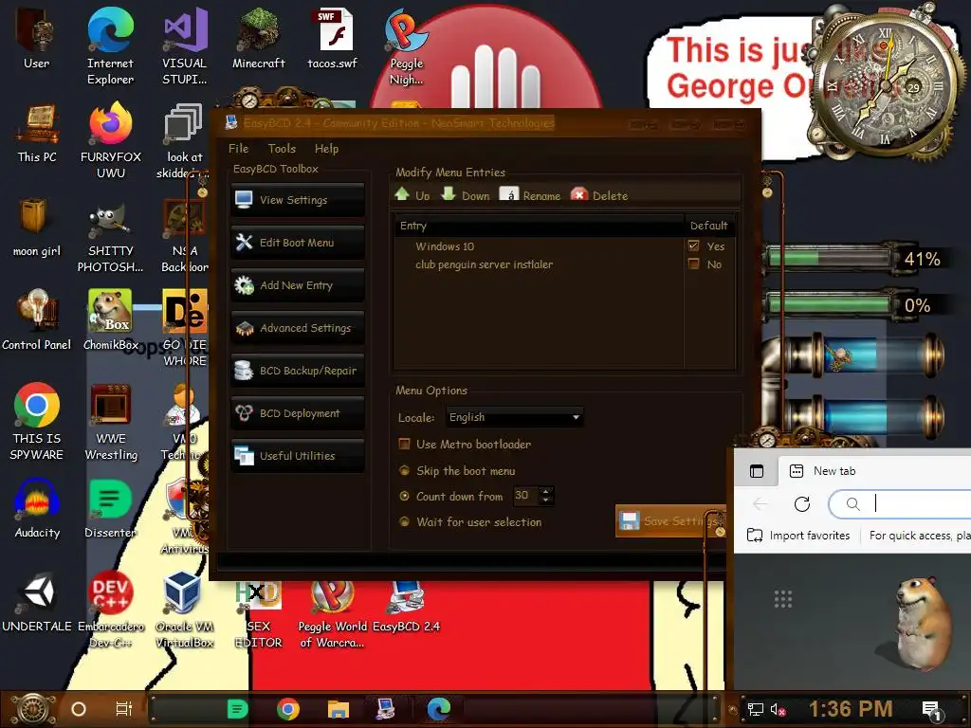Open the This PC desktop icon
Image resolution: width=971 pixels, height=728 pixels.
point(37,133)
